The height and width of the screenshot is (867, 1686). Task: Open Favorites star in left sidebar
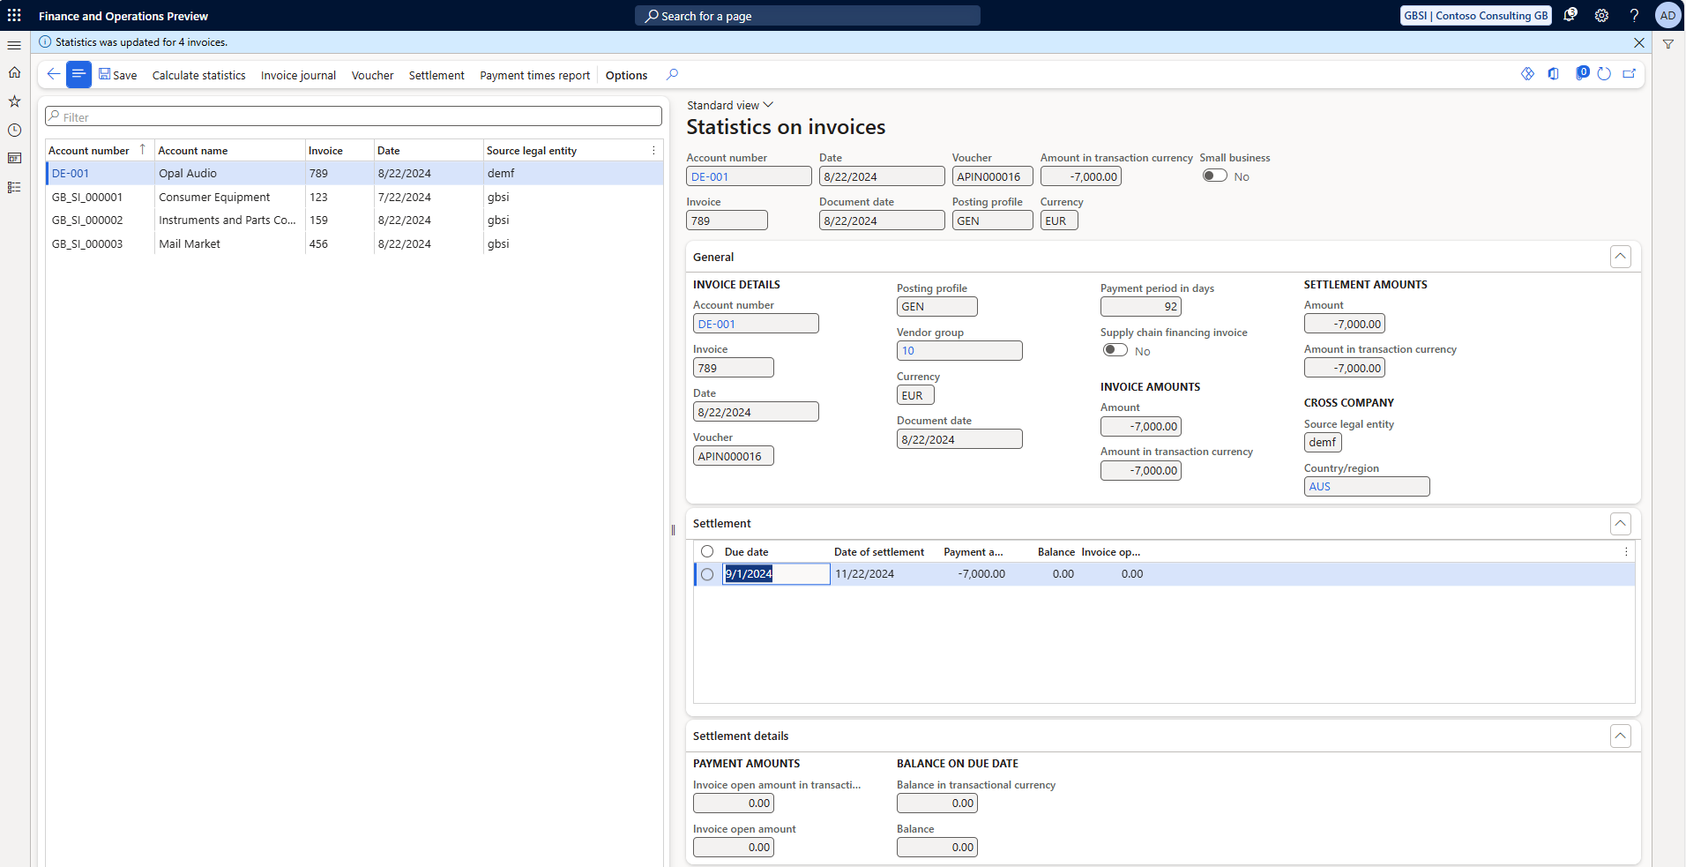click(14, 101)
